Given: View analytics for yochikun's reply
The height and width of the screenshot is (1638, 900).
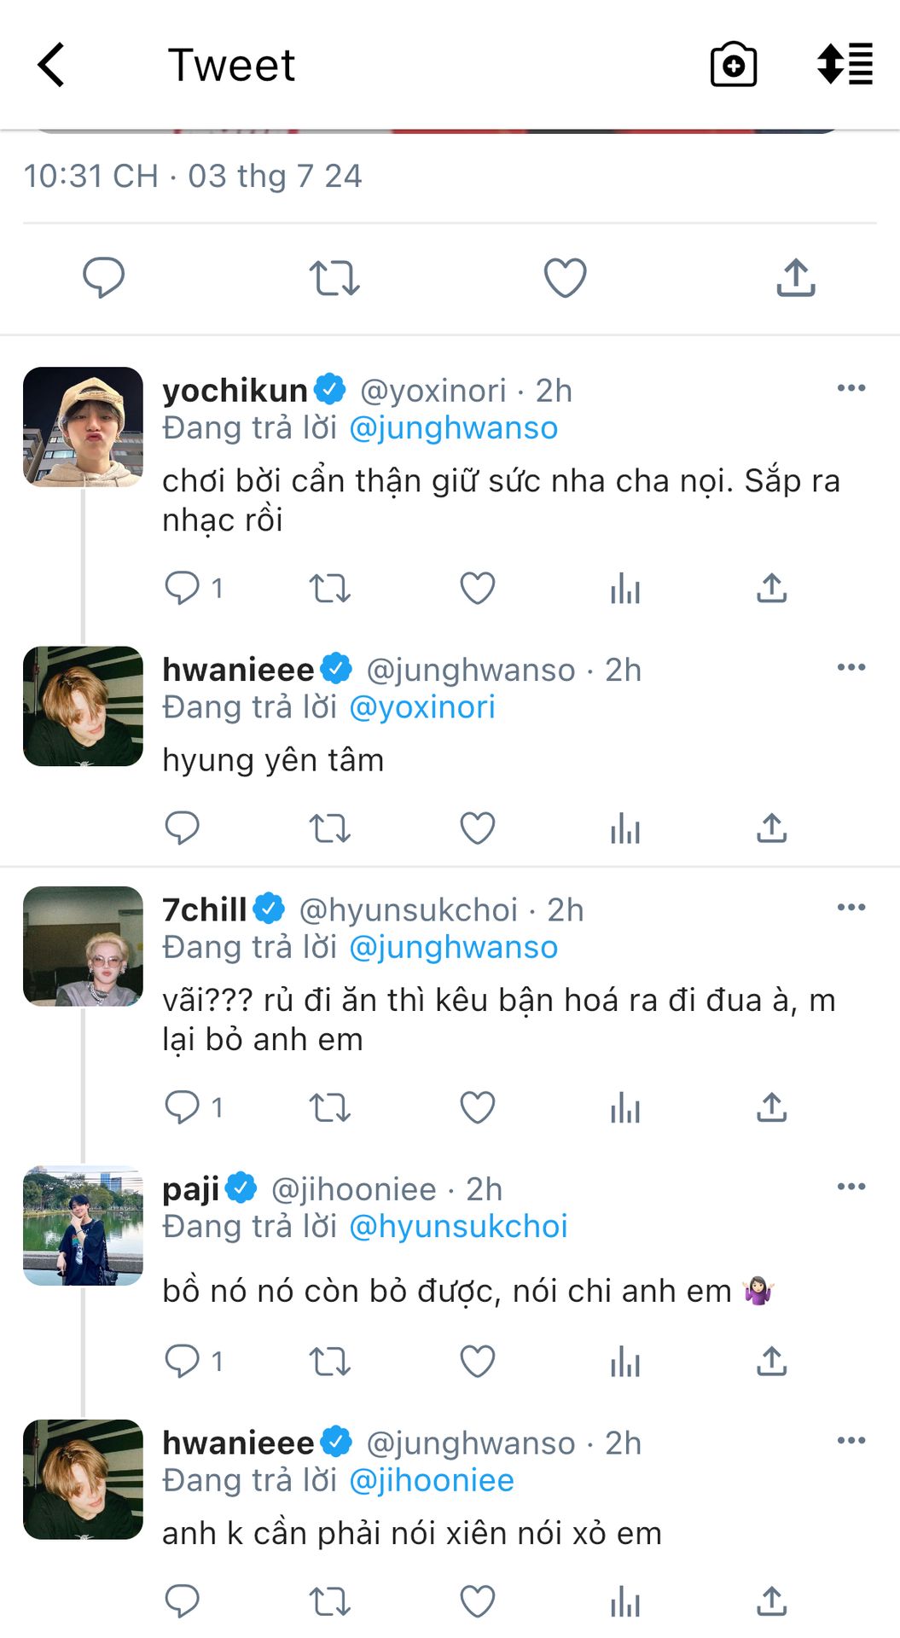Looking at the screenshot, I should pyautogui.click(x=624, y=588).
